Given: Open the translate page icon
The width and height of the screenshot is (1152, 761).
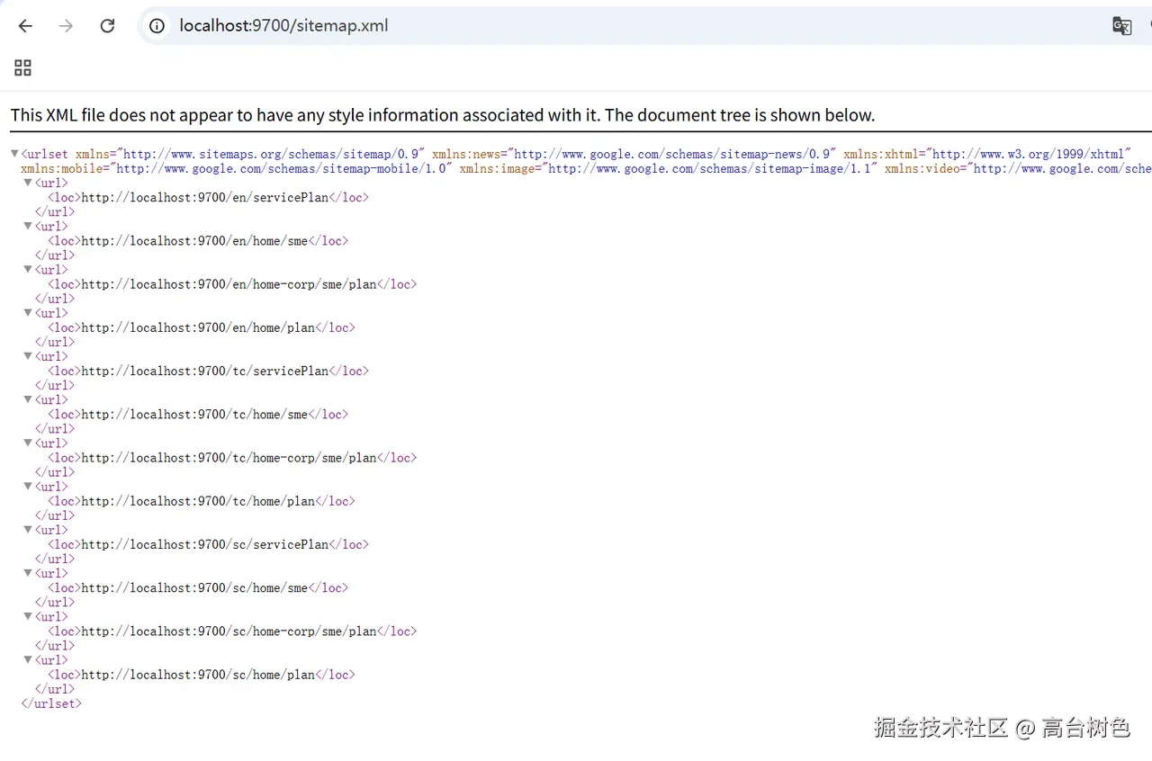Looking at the screenshot, I should click(1121, 26).
